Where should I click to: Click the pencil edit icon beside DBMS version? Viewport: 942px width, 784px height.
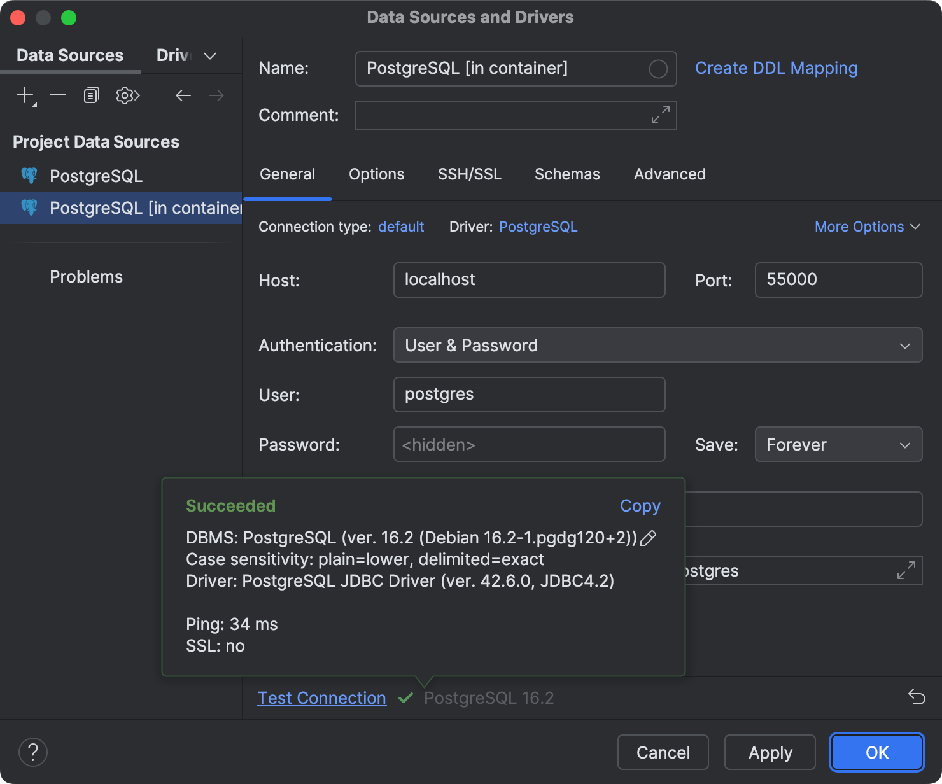pos(648,538)
